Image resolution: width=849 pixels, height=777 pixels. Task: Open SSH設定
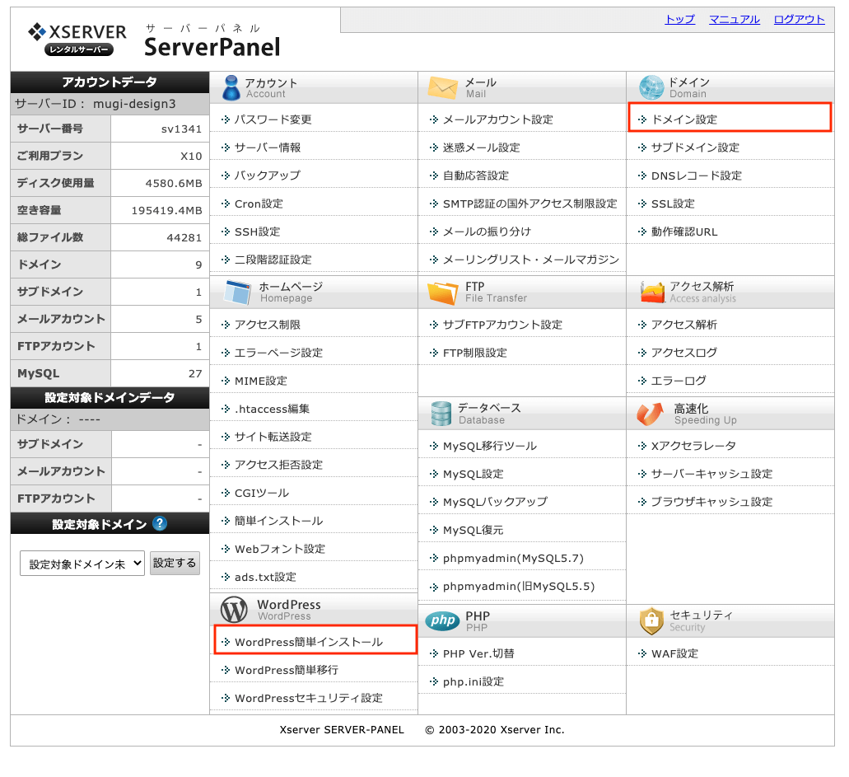257,232
